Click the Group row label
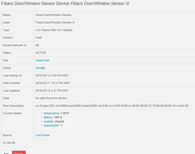Image resolution: width=195 pixels, height=154 pixels. coord(7,68)
